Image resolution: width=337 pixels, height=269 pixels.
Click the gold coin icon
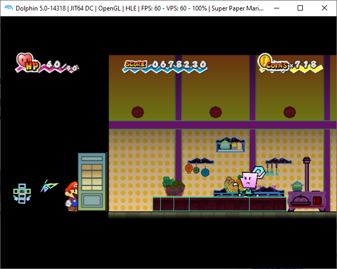[x=265, y=60]
